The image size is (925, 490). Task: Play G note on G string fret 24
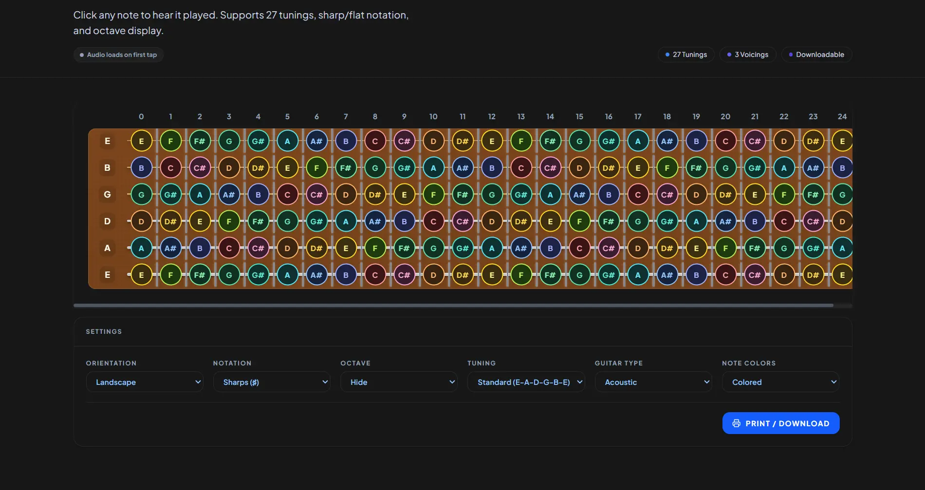842,195
